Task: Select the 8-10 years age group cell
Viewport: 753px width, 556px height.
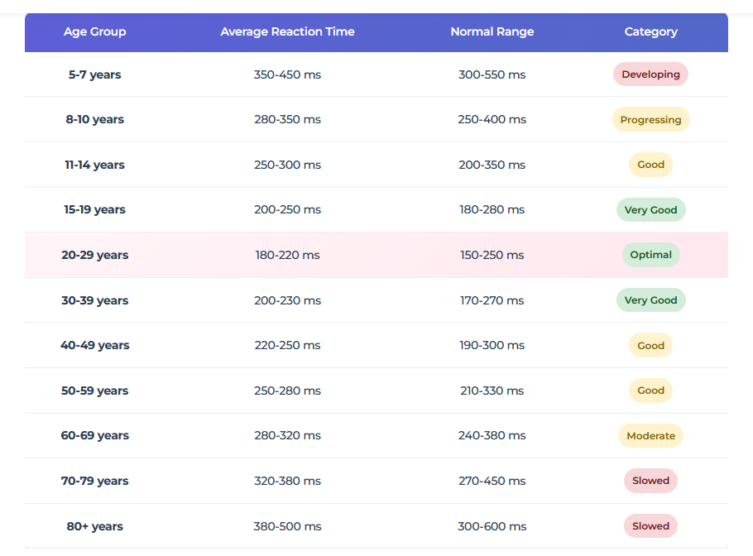Action: 94,119
